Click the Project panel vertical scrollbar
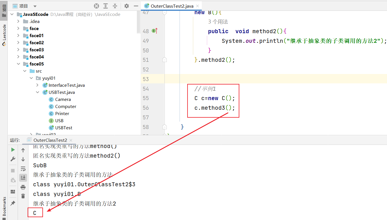The height and width of the screenshot is (220, 387). coord(139,23)
